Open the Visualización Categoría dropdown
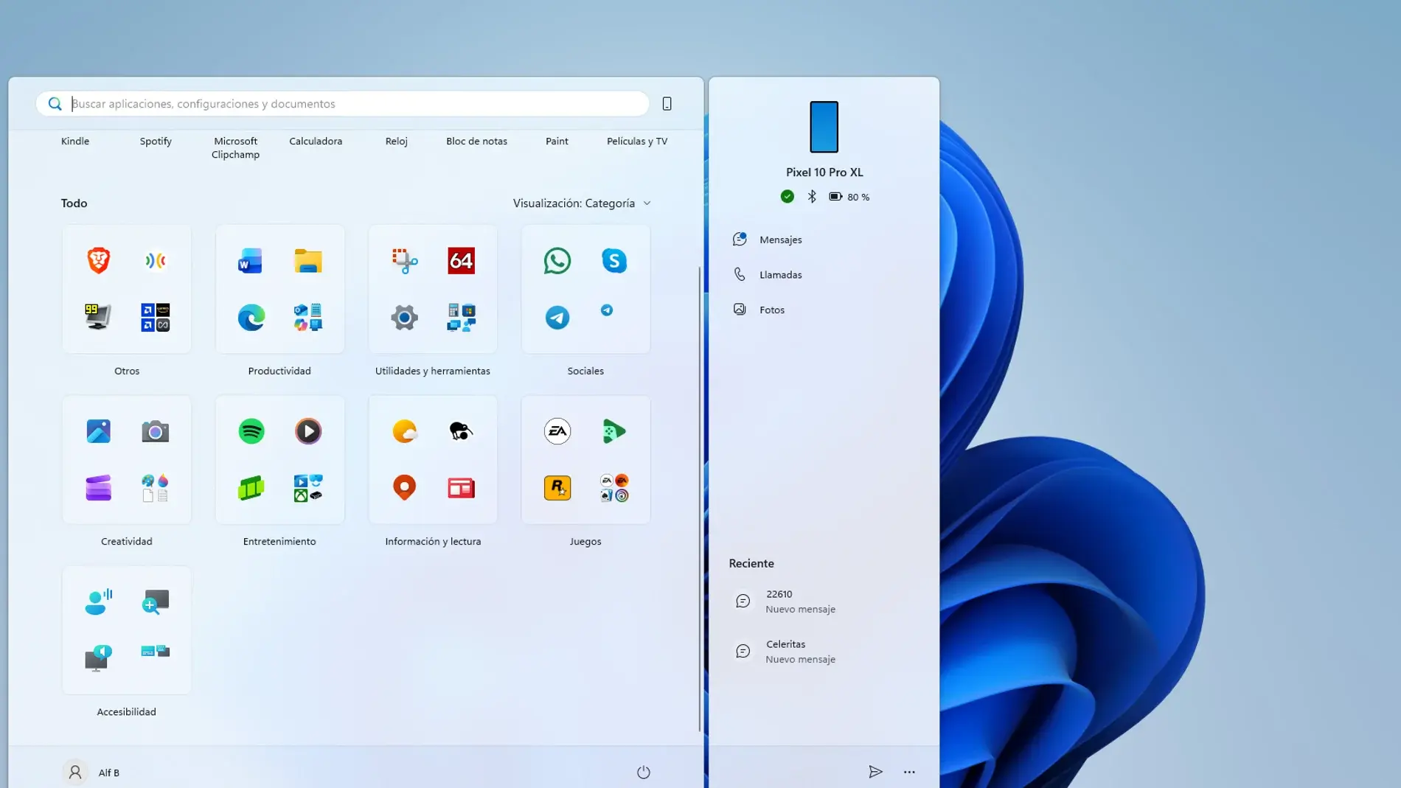The height and width of the screenshot is (788, 1401). click(x=582, y=203)
